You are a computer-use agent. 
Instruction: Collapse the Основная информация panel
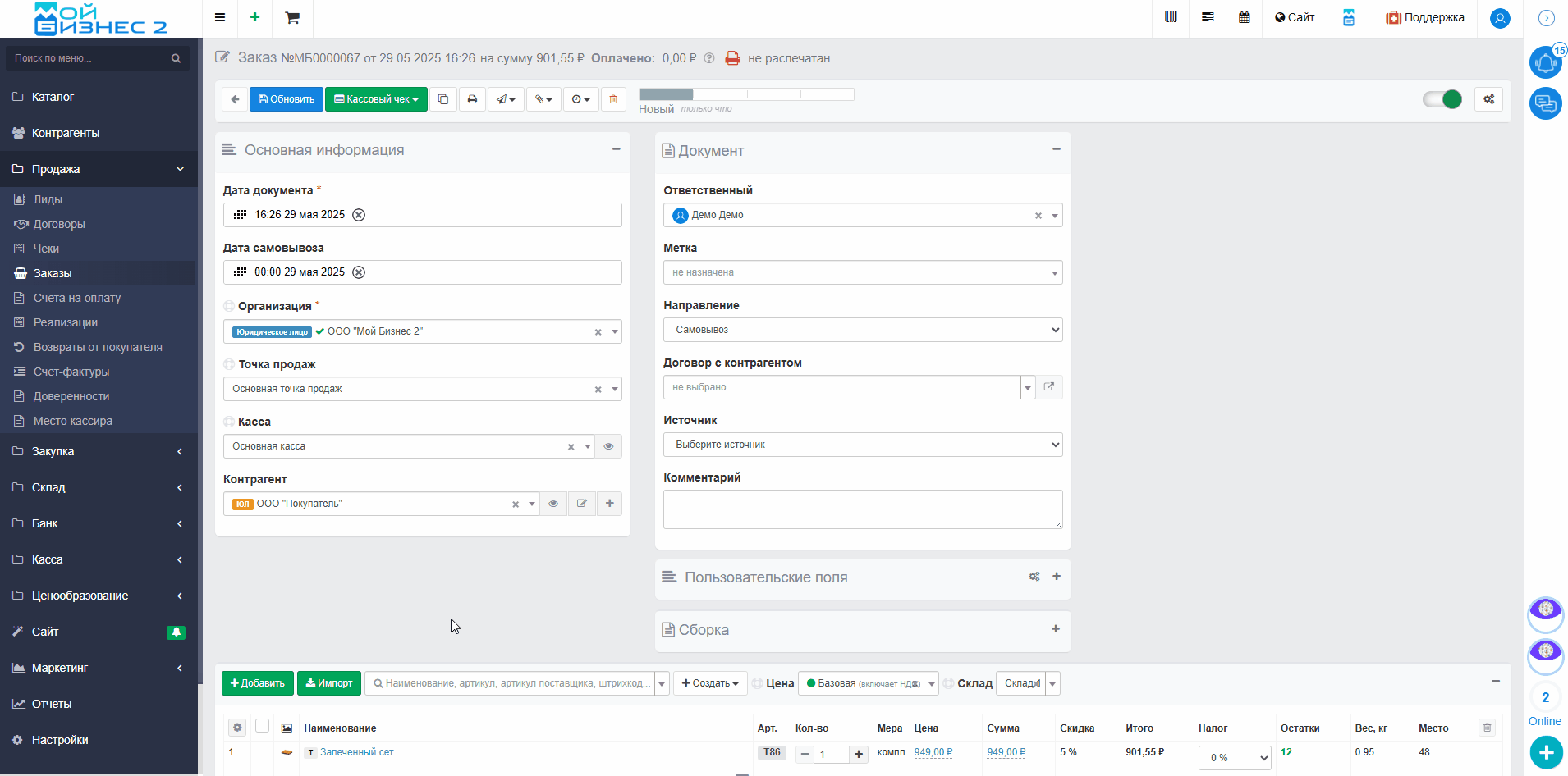(616, 149)
